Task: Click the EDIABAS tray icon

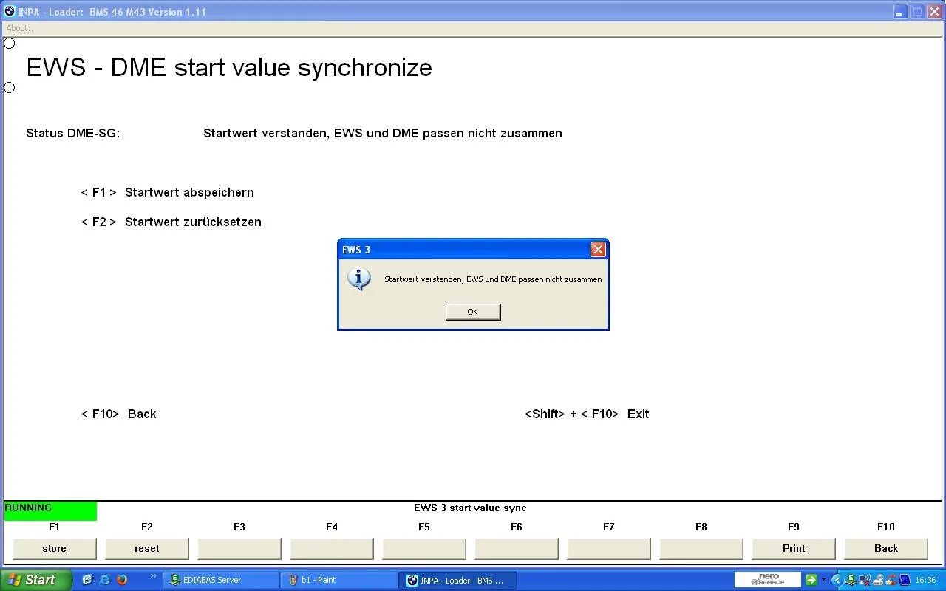Action: click(x=851, y=580)
